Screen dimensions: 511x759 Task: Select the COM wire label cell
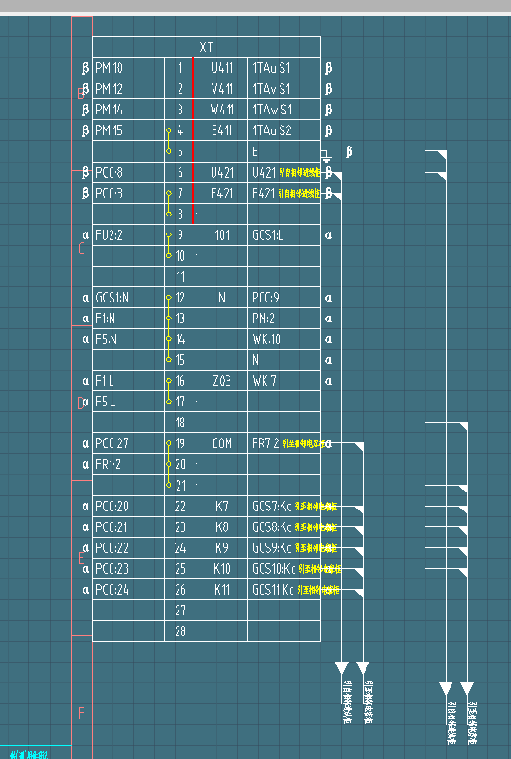click(222, 443)
